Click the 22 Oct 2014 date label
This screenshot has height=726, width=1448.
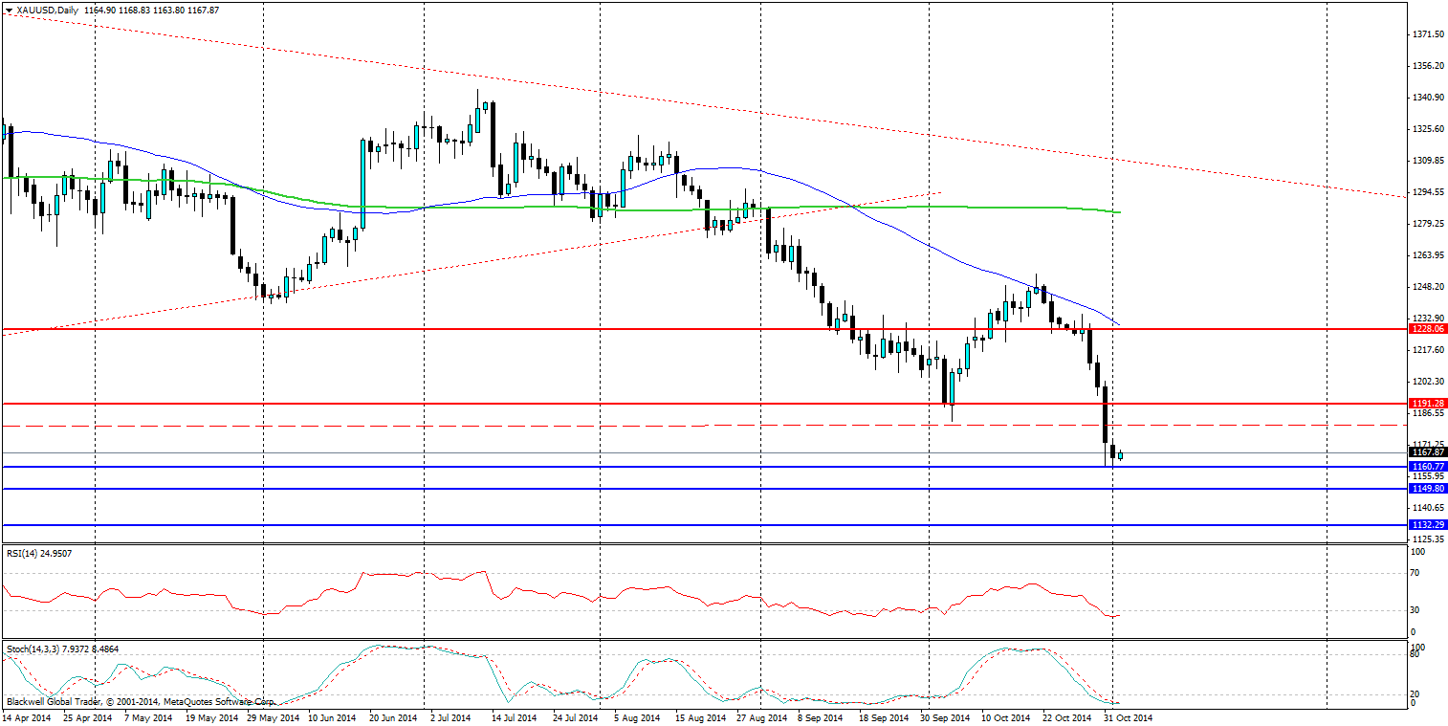tap(1068, 717)
